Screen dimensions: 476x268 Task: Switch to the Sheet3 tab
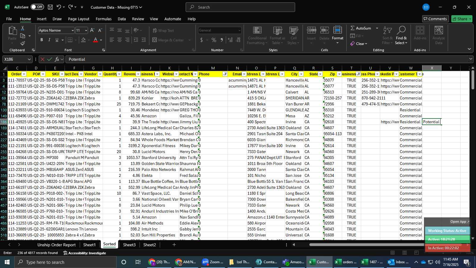129,245
